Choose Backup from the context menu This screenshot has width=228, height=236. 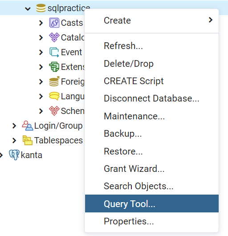pyautogui.click(x=152, y=134)
